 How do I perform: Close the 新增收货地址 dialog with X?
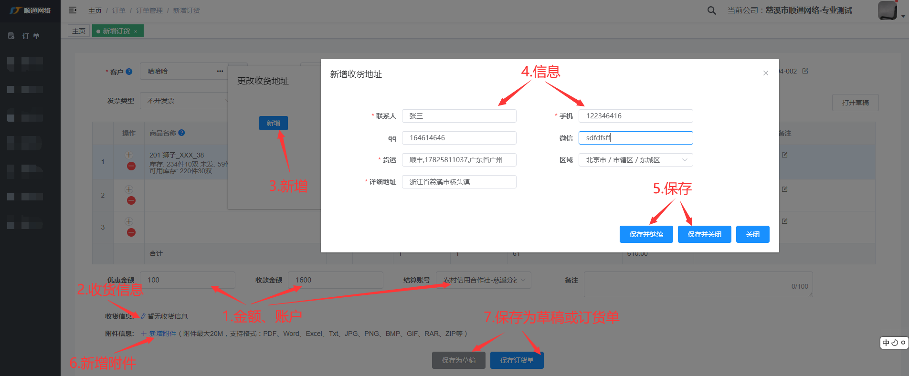(765, 73)
